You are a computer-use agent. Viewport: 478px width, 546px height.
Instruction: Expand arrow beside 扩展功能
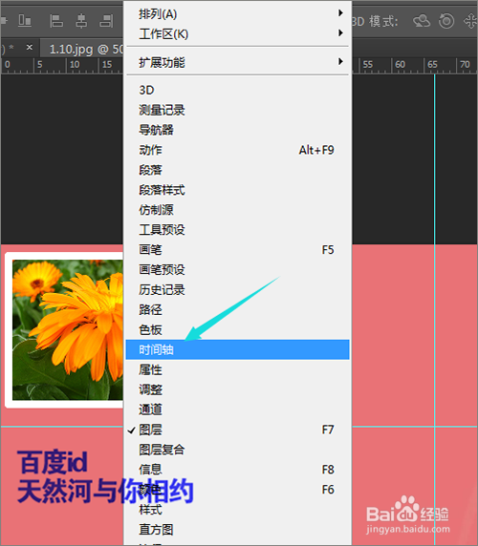click(340, 62)
